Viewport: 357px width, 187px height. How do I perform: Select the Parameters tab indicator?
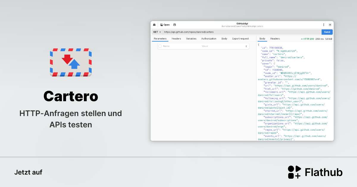(x=160, y=39)
